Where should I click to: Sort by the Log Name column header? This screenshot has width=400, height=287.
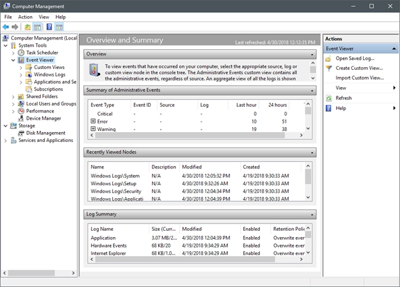(x=119, y=229)
